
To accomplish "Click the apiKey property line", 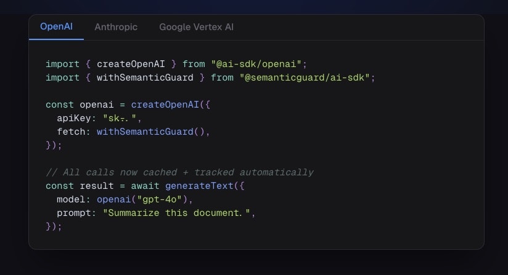I will click(99, 118).
